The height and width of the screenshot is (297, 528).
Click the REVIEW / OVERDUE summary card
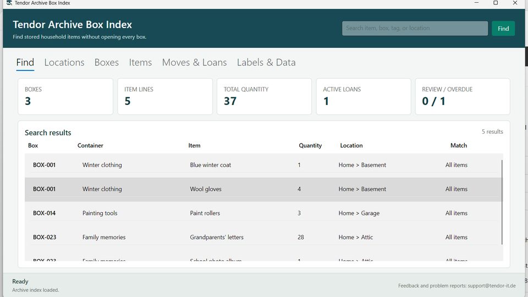(x=463, y=97)
